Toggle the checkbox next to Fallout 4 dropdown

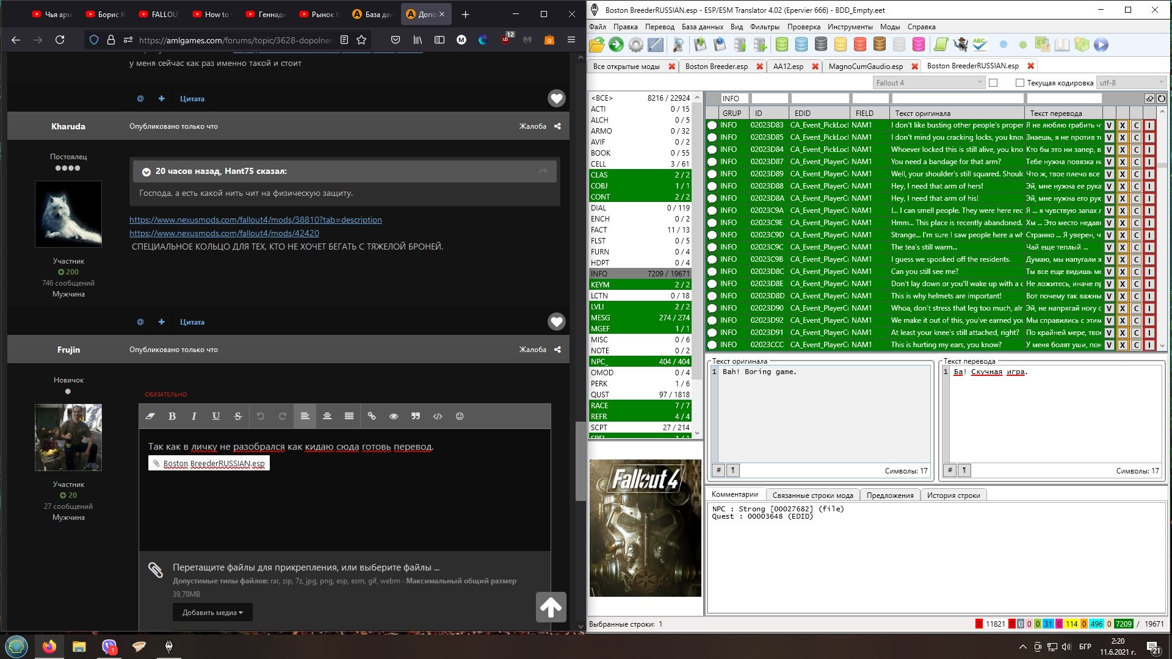[993, 83]
